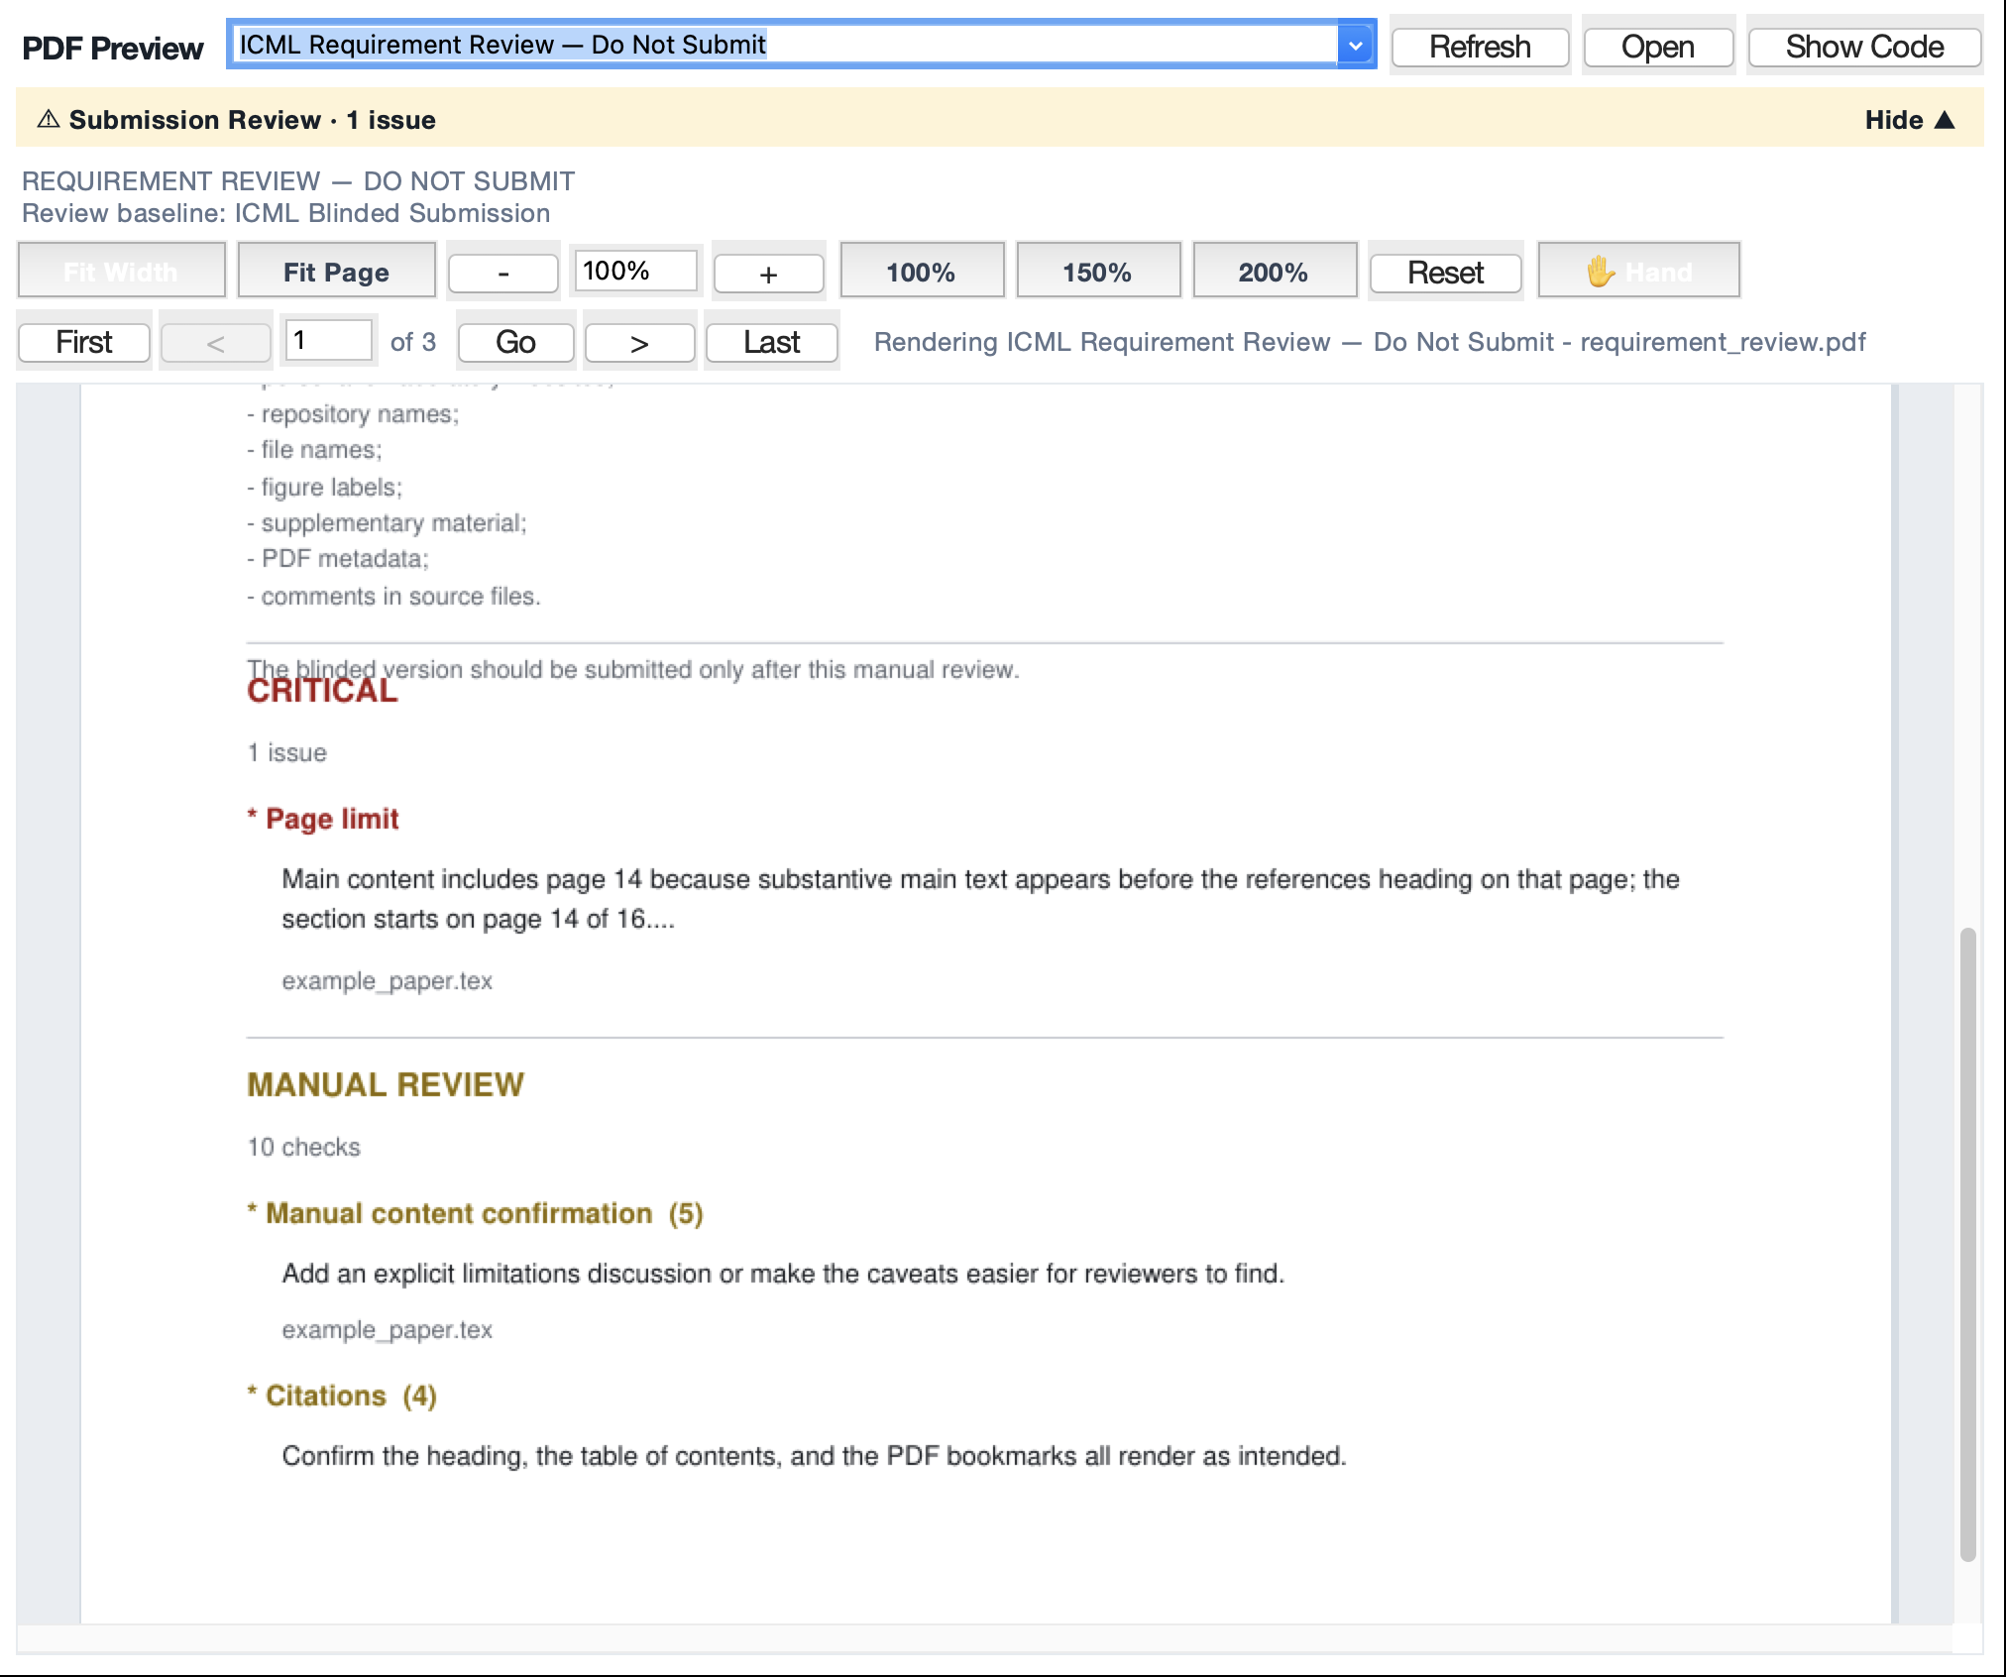Click the 'supplementary material;' list line
The width and height of the screenshot is (2006, 1677).
coord(387,523)
